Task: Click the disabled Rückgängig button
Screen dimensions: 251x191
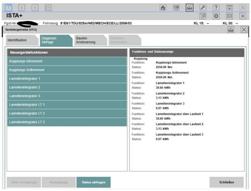Action: 59,182
